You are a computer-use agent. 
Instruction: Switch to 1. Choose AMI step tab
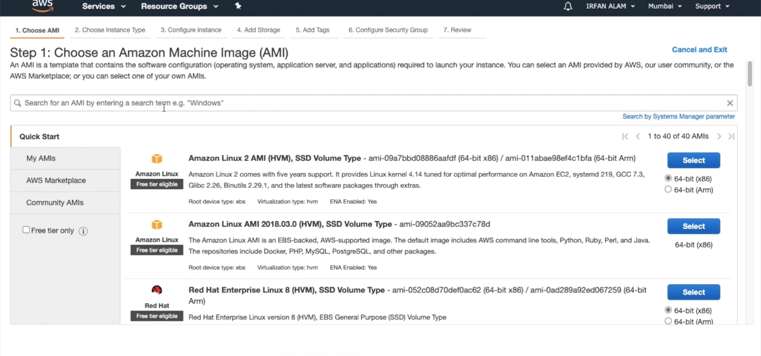(x=37, y=30)
